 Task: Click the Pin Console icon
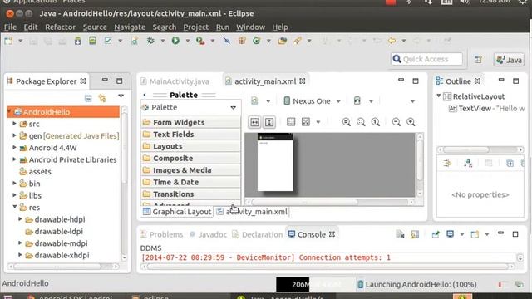[436, 234]
